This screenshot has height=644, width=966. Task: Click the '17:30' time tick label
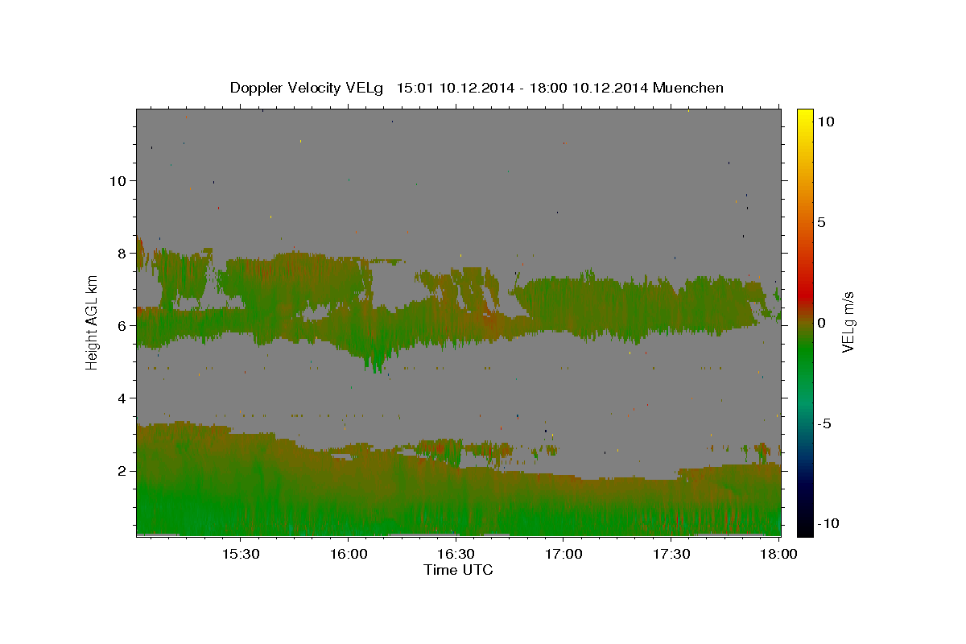point(671,555)
